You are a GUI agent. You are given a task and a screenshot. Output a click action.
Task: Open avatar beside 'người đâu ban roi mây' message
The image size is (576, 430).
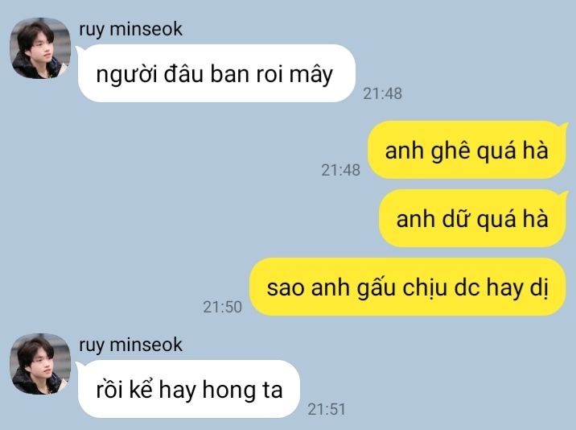click(40, 48)
